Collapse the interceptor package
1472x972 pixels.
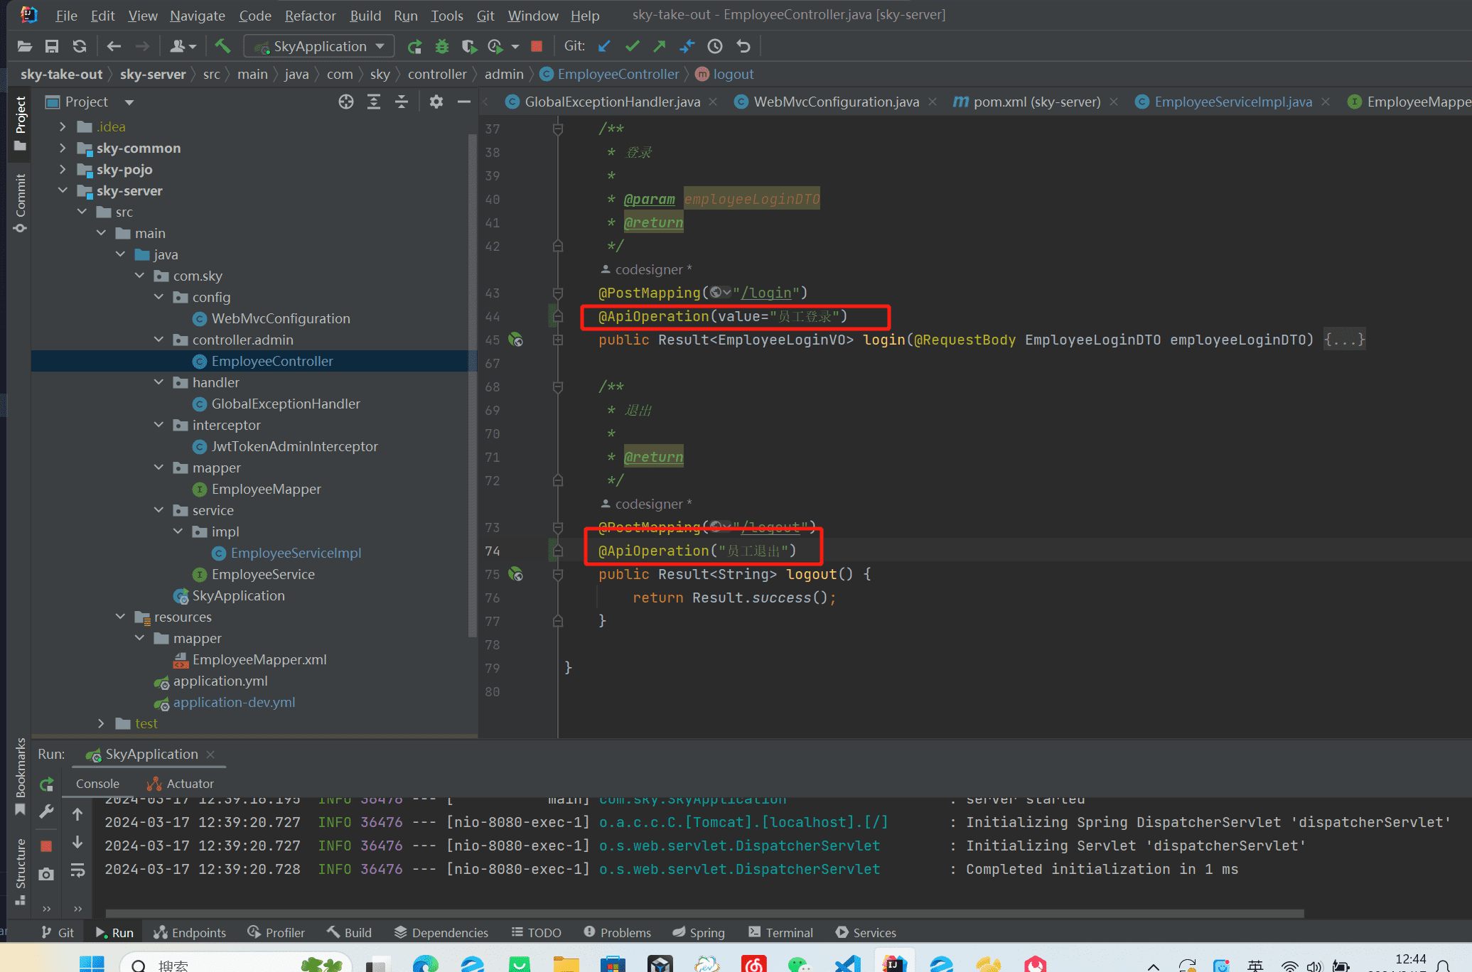tap(159, 425)
